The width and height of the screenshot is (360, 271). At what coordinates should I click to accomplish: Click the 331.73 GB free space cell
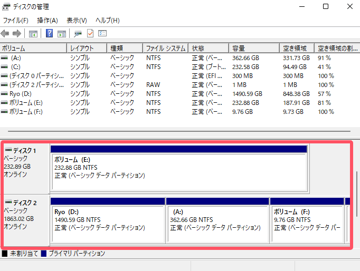tap(296, 58)
